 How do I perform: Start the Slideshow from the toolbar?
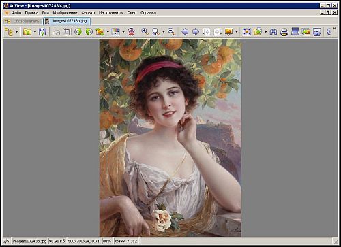tap(228, 32)
